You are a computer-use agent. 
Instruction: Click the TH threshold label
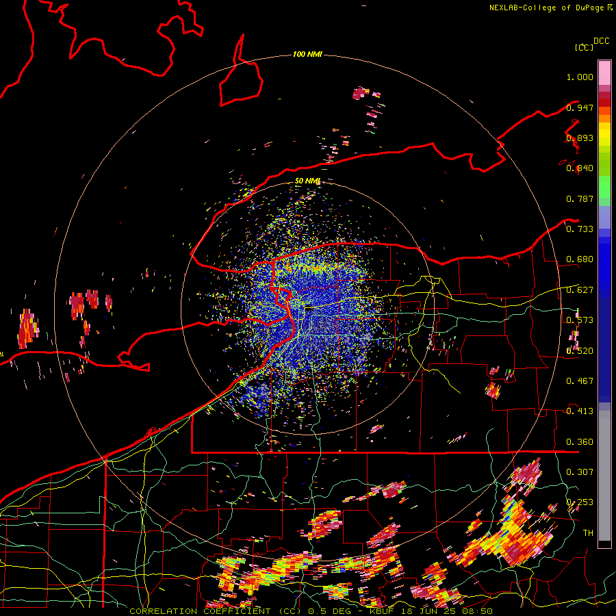tap(588, 533)
